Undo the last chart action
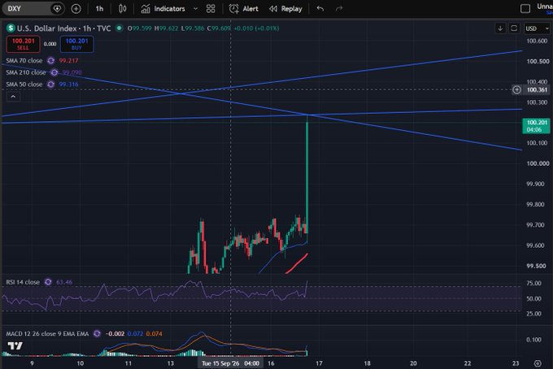553x369 pixels. coord(320,8)
